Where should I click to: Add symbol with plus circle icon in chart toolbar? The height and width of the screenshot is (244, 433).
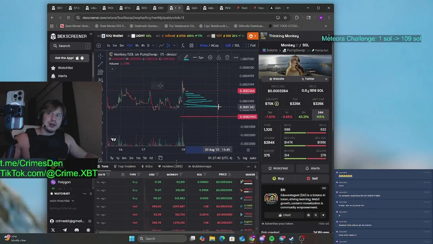(98, 45)
